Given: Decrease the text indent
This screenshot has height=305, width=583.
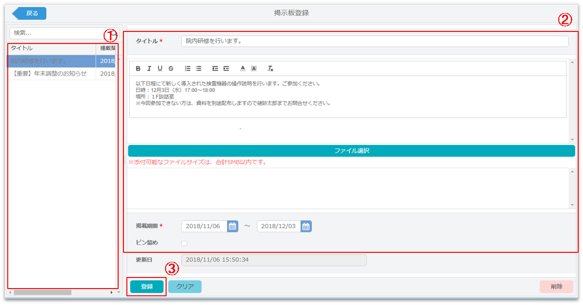Looking at the screenshot, I should (x=215, y=69).
